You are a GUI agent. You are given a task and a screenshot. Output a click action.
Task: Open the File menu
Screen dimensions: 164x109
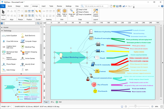pyautogui.click(x=3, y=6)
